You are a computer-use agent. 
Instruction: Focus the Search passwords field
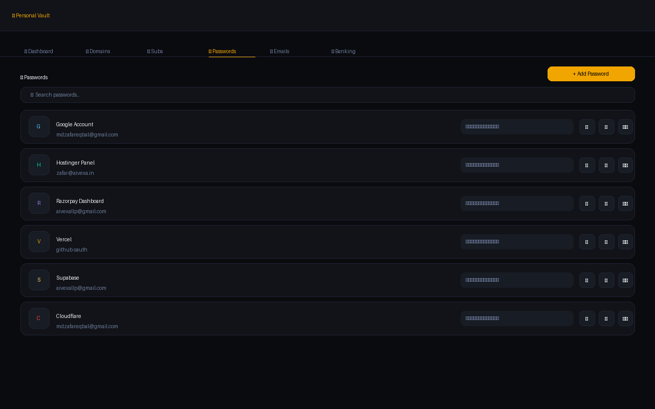point(327,95)
